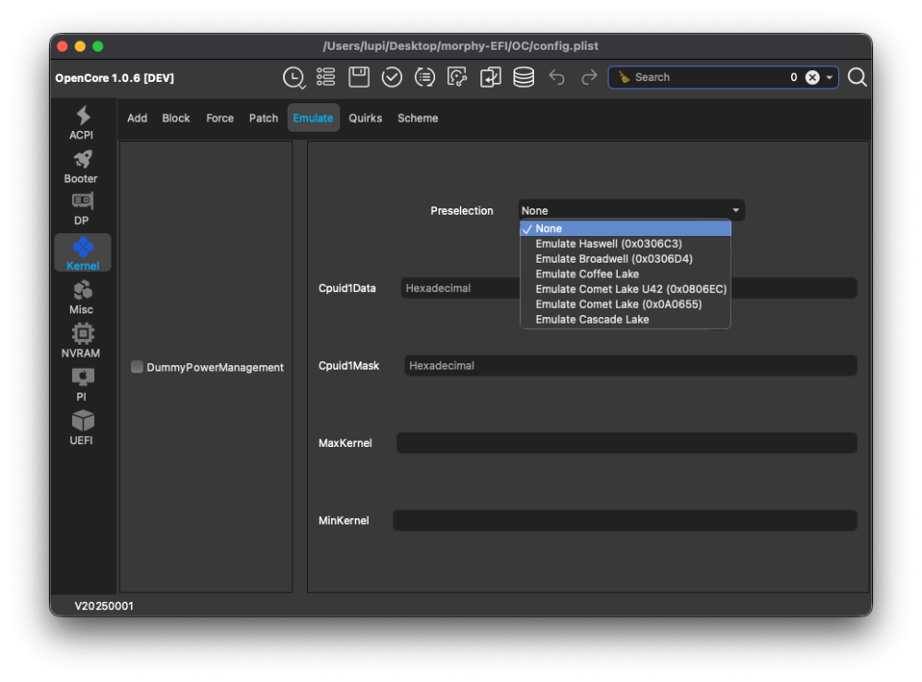Click the OpenCore 1.0.6 [DEV] label
Viewport: 922px width, 682px height.
click(114, 78)
